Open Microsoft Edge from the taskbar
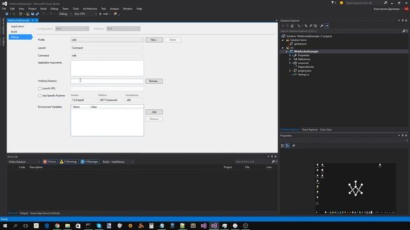The image size is (410, 230). point(47,226)
